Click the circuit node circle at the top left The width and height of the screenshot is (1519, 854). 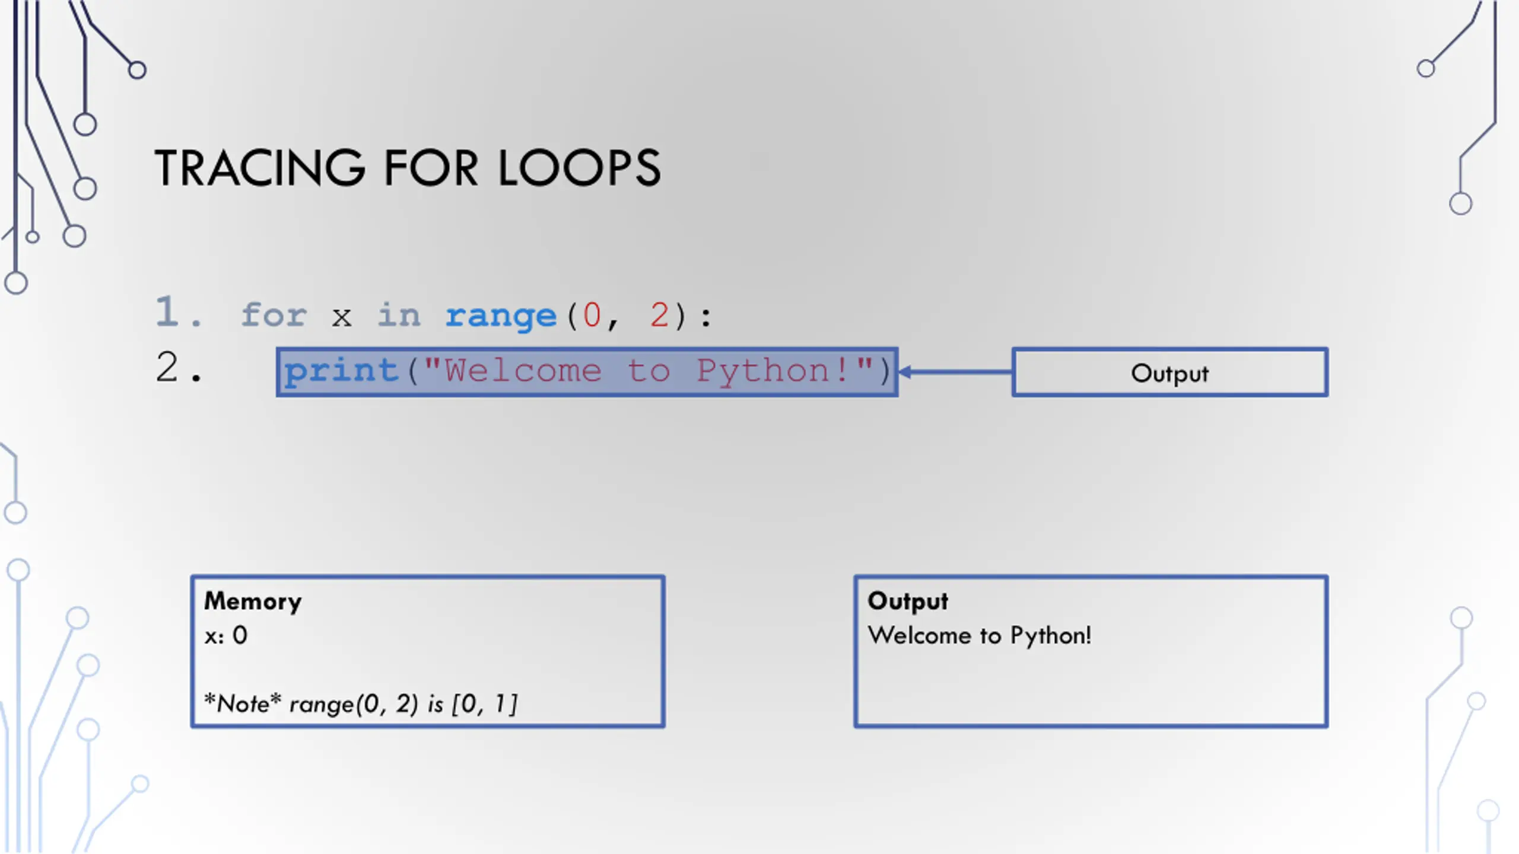pyautogui.click(x=137, y=70)
